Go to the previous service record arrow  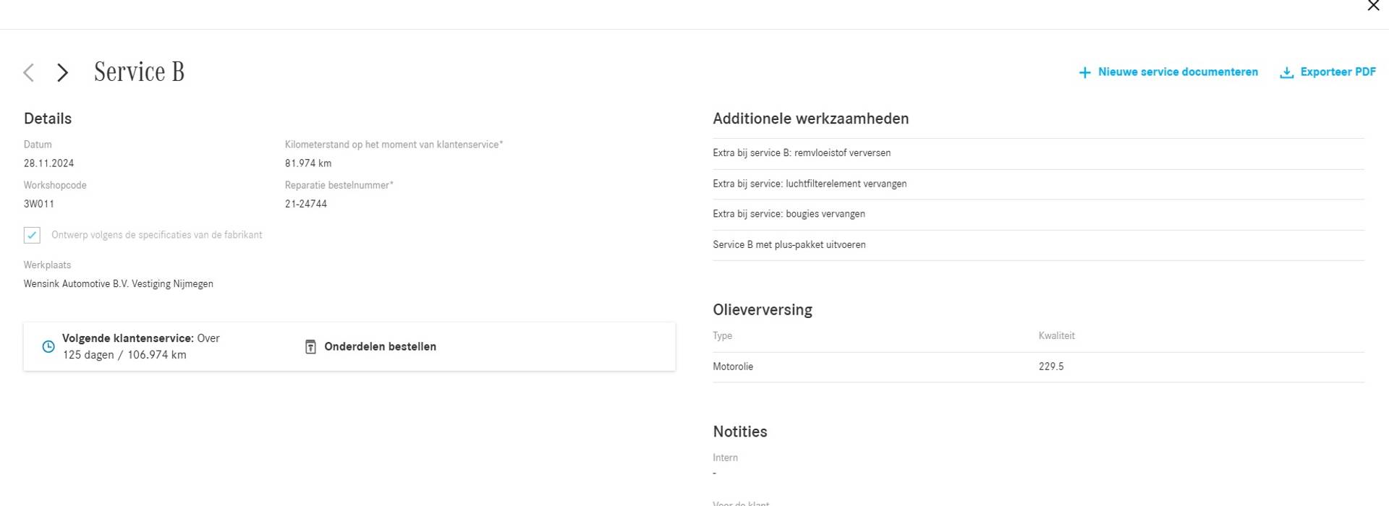(x=29, y=72)
